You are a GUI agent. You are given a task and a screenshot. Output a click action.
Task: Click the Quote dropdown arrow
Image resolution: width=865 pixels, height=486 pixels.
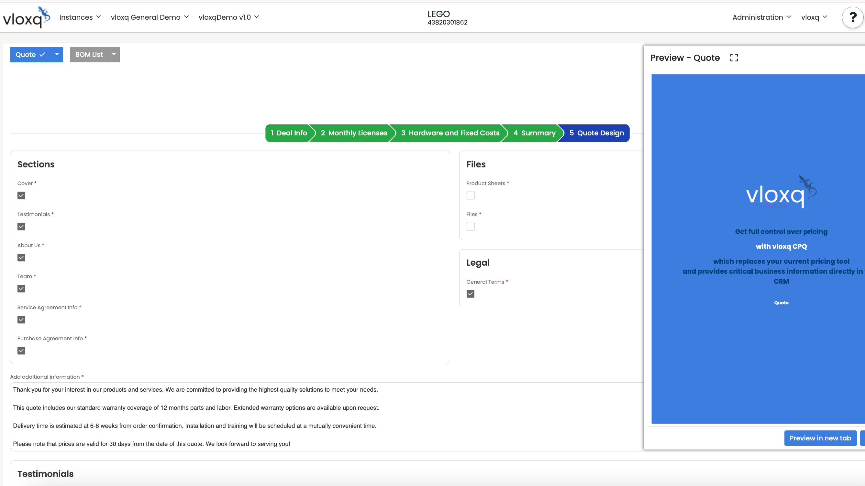(57, 54)
